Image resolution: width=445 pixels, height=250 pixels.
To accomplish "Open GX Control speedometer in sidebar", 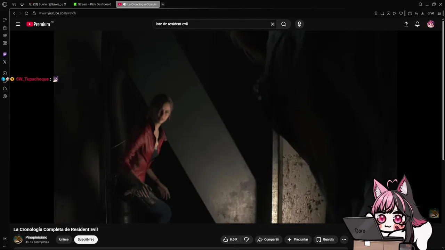I will (5, 20).
